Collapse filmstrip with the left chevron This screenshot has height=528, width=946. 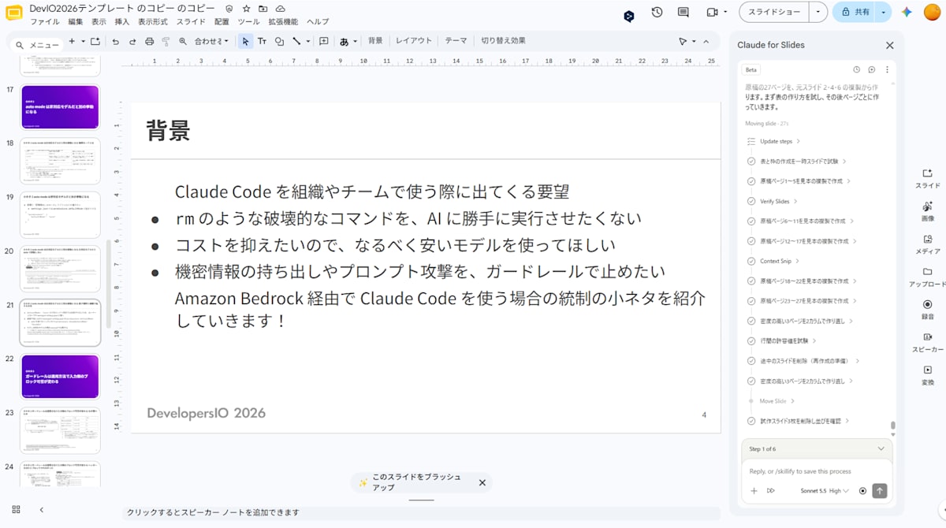(x=42, y=510)
